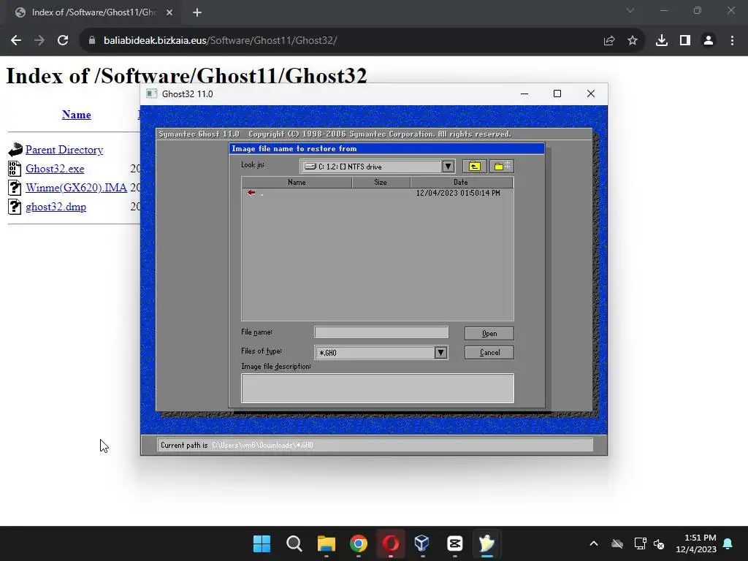Click the Ghost32 11.0 window title icon
Viewport: 748px width, 561px height.
[x=151, y=93]
